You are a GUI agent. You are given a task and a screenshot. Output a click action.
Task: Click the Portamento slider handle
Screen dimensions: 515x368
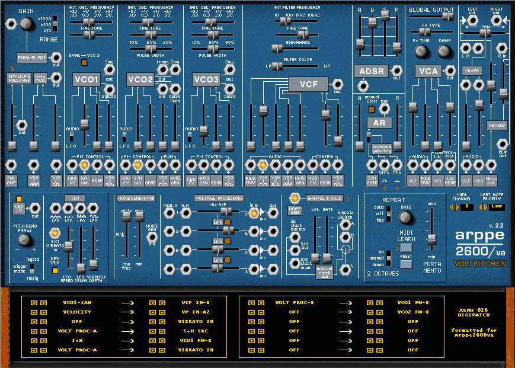click(431, 239)
